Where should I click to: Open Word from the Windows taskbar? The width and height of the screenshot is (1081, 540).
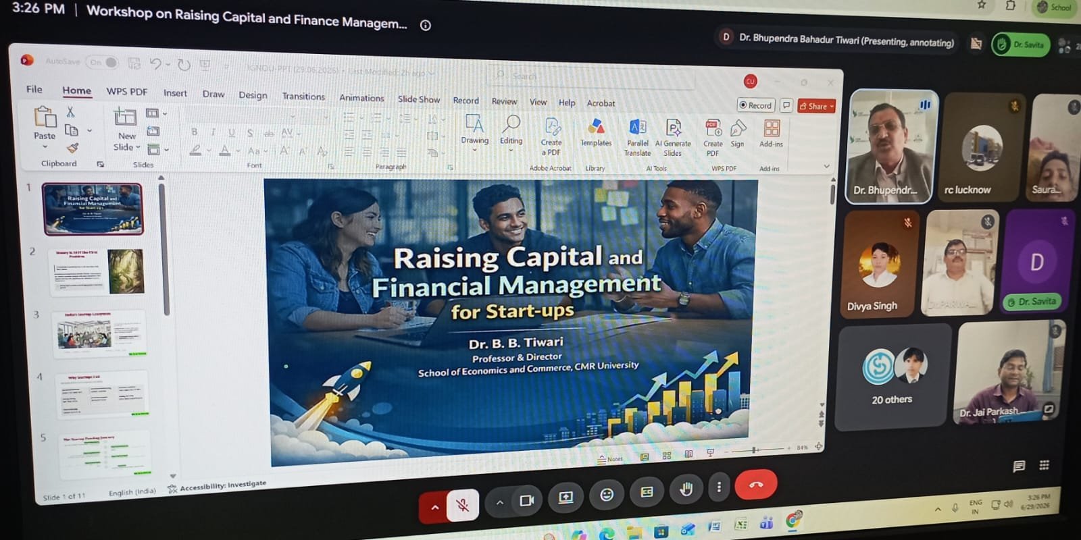point(714,526)
